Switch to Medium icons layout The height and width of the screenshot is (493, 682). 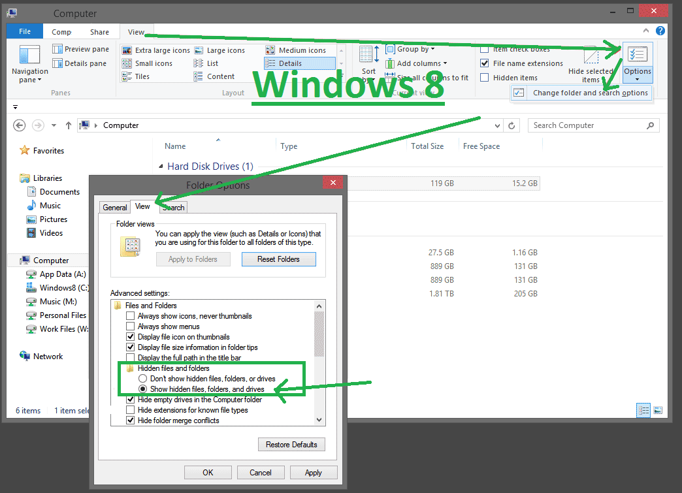296,50
